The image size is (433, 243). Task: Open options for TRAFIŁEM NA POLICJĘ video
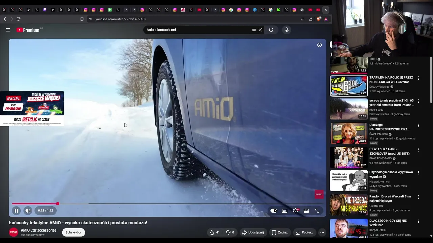tap(419, 78)
